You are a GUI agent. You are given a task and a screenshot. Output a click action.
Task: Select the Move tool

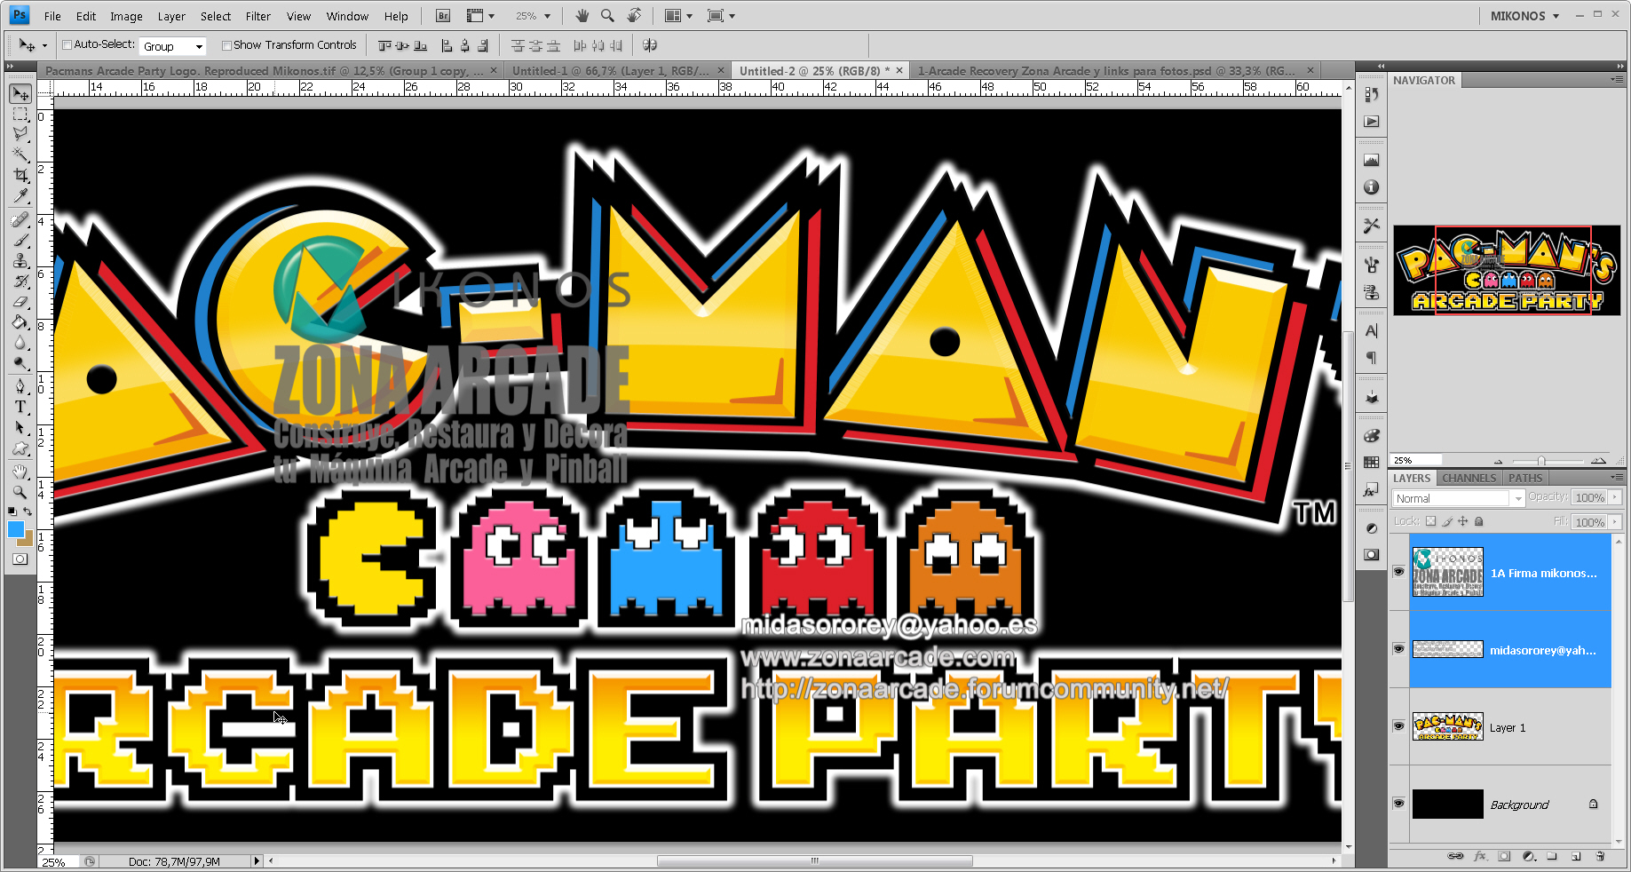pyautogui.click(x=20, y=94)
